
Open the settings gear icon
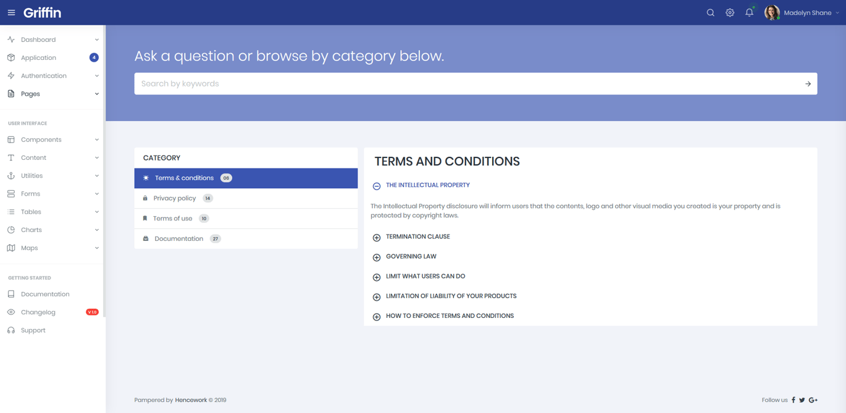(730, 12)
